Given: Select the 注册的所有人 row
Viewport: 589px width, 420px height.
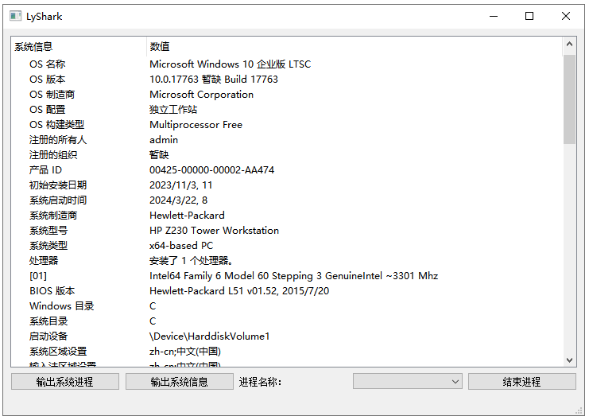Looking at the screenshot, I should (x=287, y=140).
